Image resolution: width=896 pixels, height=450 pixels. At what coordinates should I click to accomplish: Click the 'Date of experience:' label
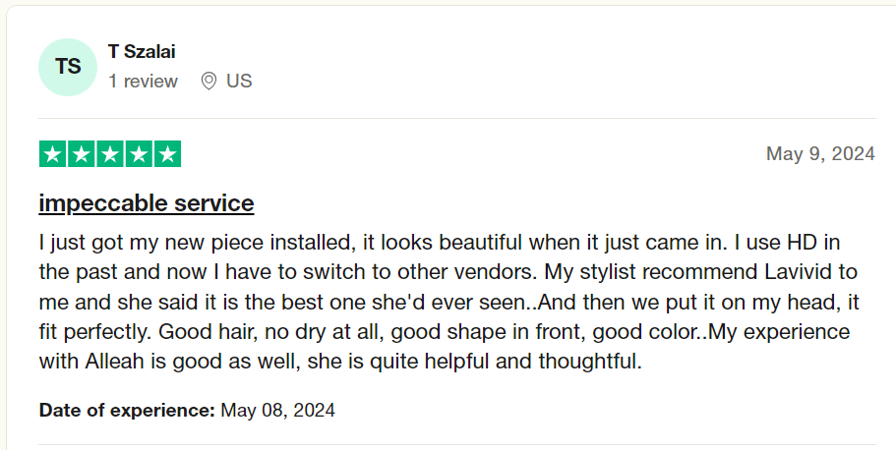point(127,410)
